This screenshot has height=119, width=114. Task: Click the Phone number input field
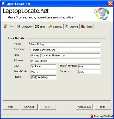point(43,77)
